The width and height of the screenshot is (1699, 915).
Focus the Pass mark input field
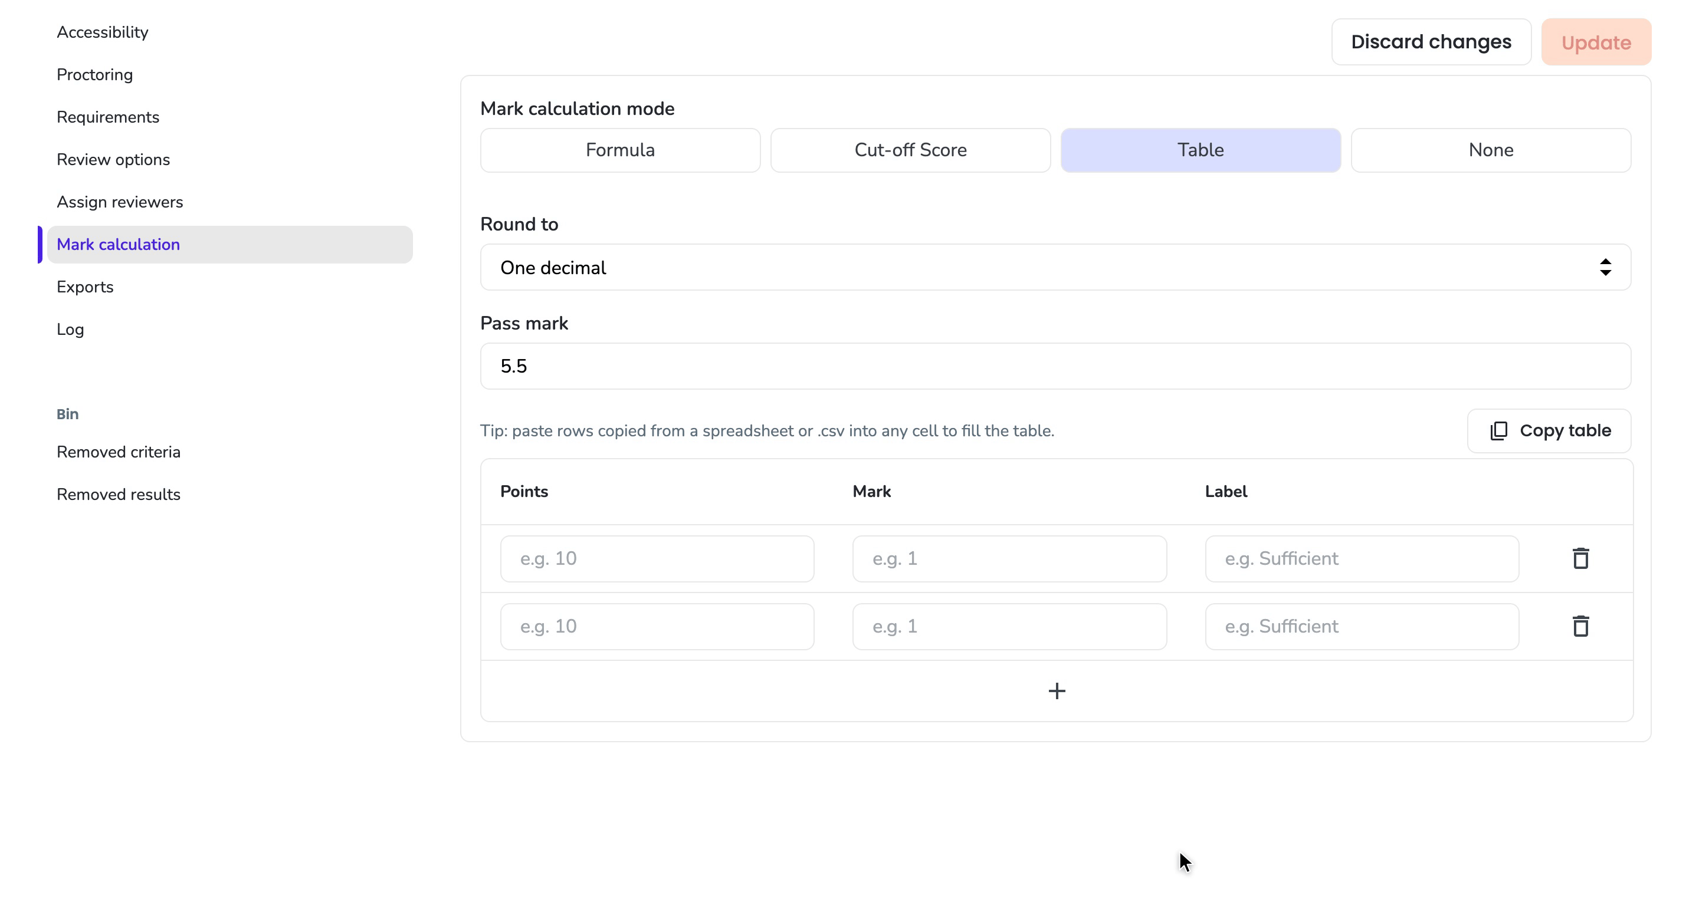click(x=1055, y=366)
